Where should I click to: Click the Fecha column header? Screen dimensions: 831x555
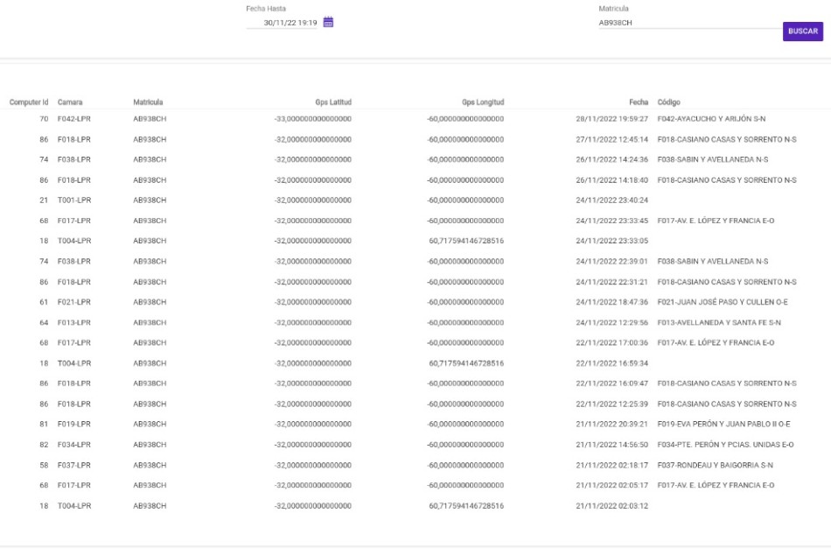point(638,102)
